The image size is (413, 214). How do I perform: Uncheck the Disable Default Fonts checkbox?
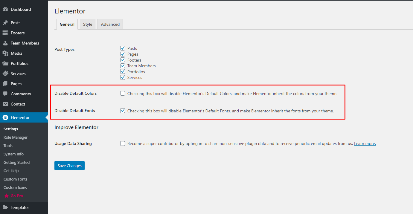click(123, 111)
